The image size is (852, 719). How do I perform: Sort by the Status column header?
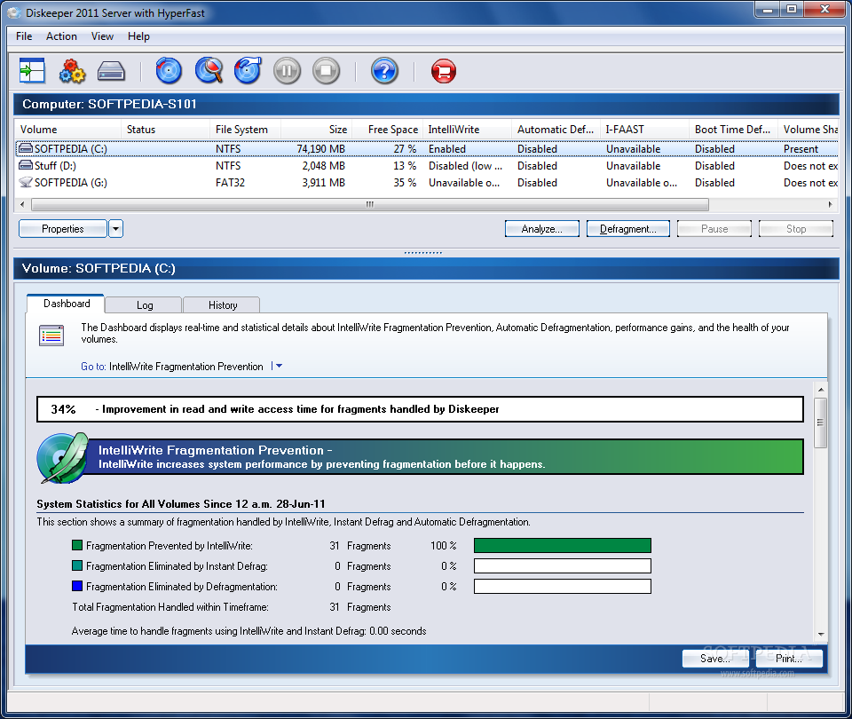165,130
